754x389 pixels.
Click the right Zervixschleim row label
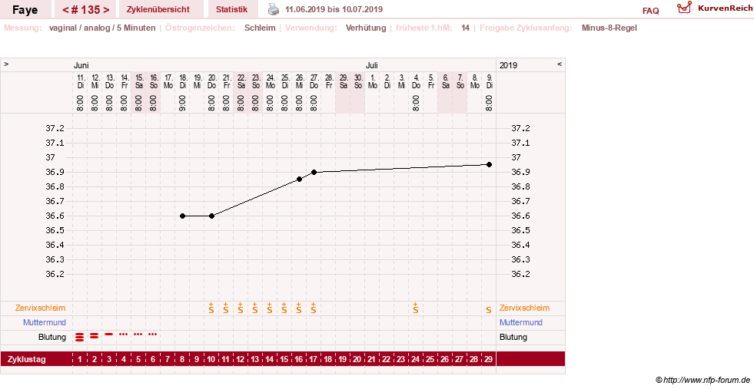525,308
